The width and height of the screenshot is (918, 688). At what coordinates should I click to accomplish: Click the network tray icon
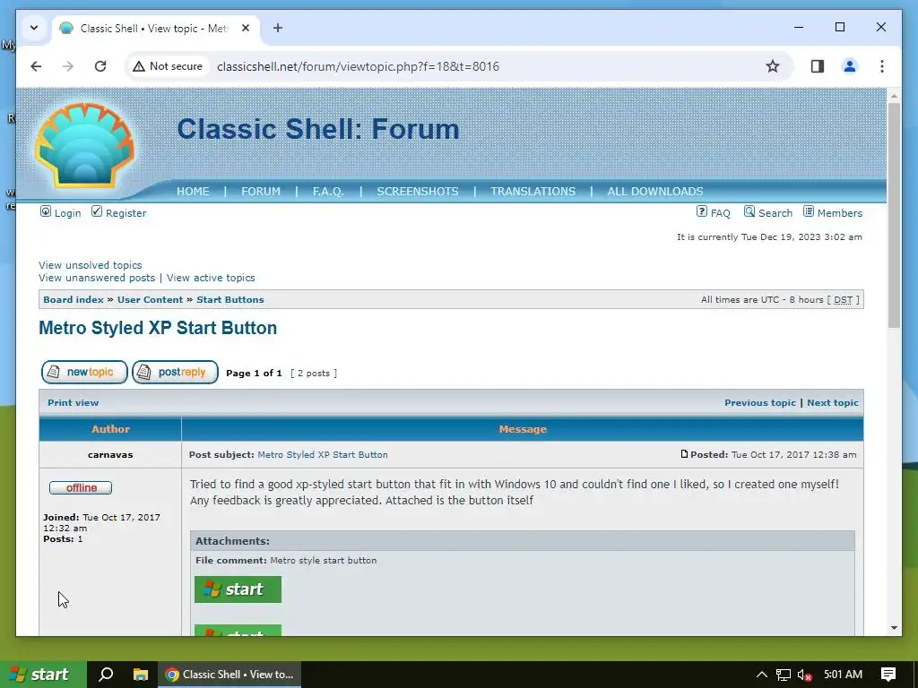tap(784, 675)
